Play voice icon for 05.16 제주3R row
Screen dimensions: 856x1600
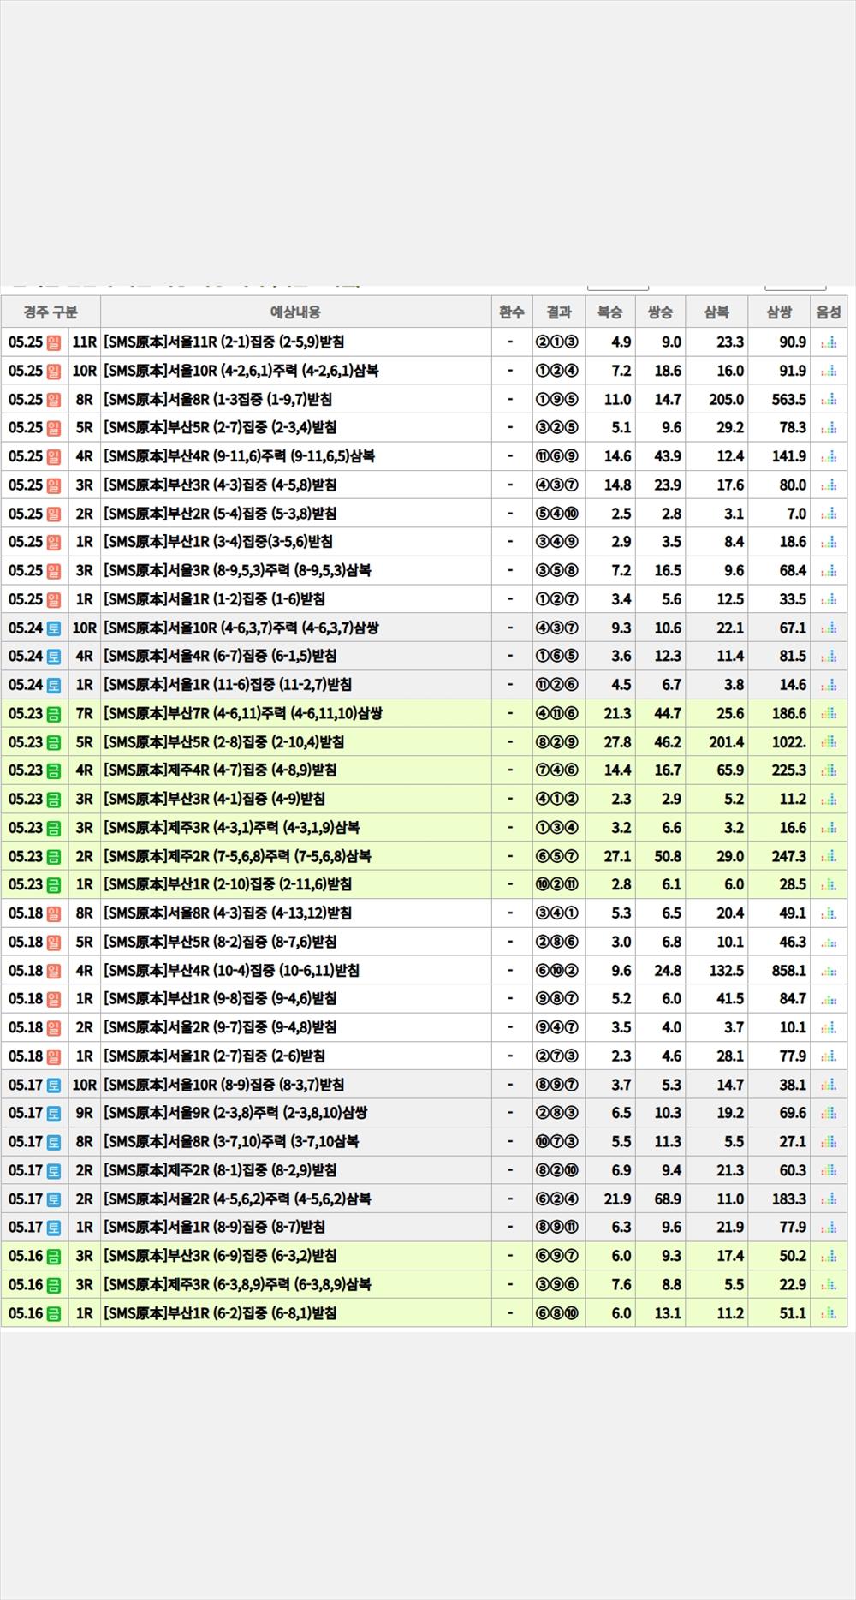point(829,1284)
